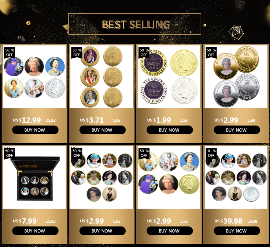This screenshot has width=270, height=247.
Task: Click Buy Now under the $7.99 boxed set
Action: click(35, 231)
